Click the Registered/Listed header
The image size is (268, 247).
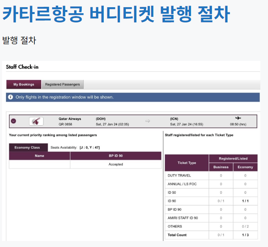[233, 159]
